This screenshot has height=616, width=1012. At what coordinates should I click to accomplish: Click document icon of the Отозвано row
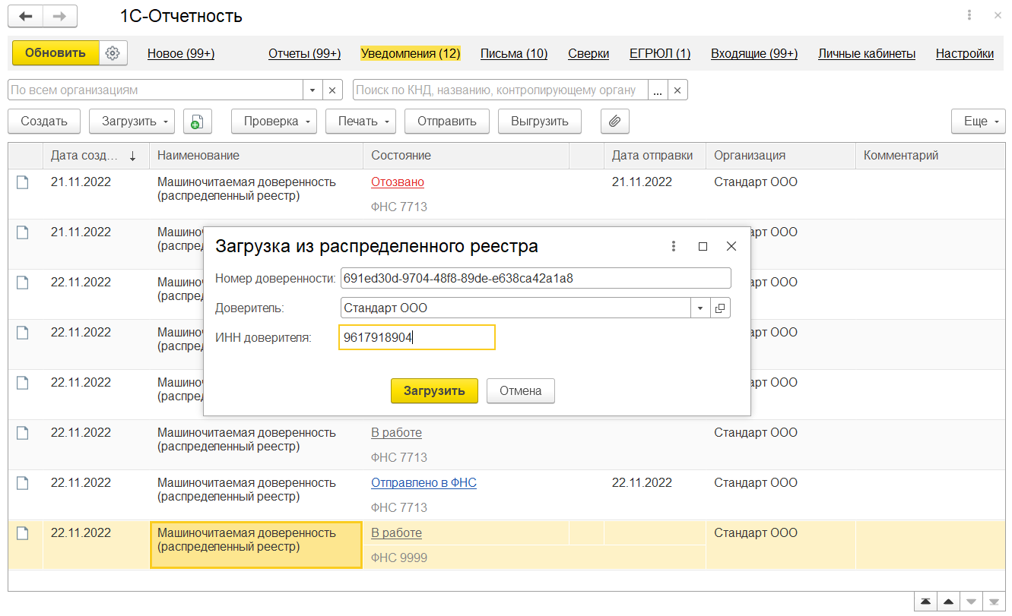(23, 182)
